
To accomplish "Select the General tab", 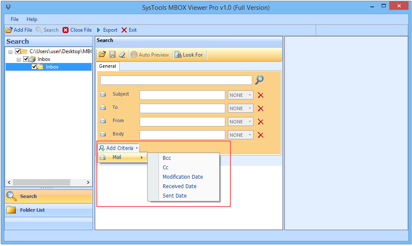I will click(x=107, y=66).
